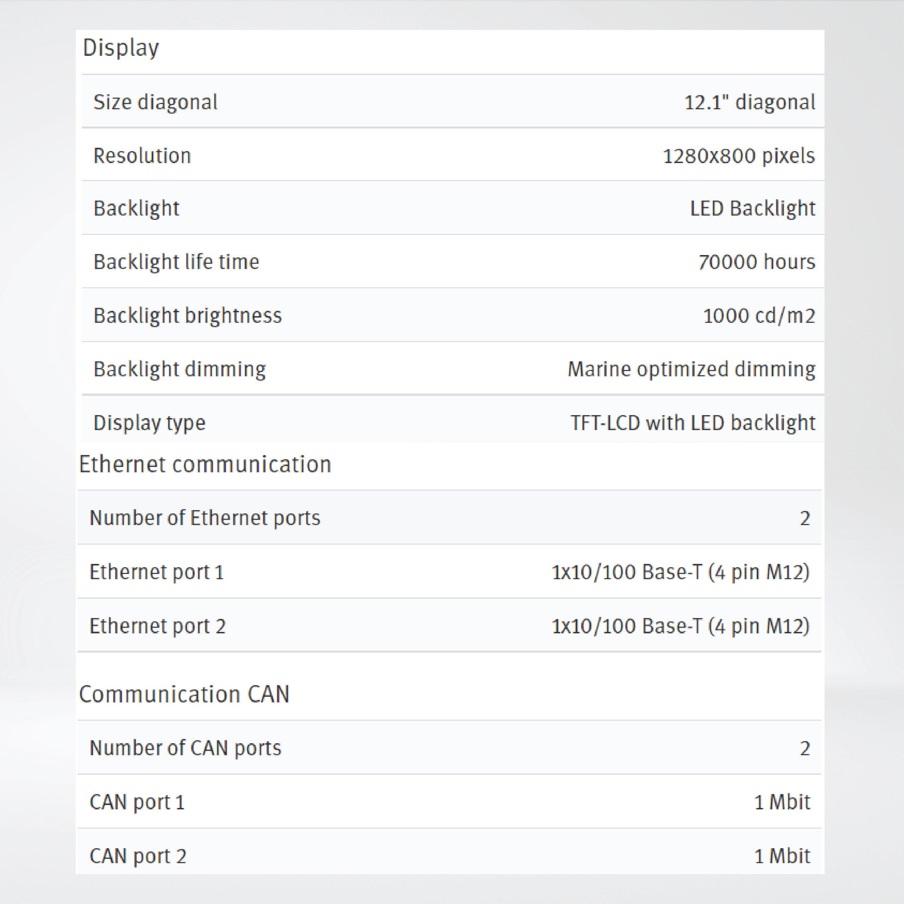
Task: Select Number of CAN ports label
Action: click(185, 748)
